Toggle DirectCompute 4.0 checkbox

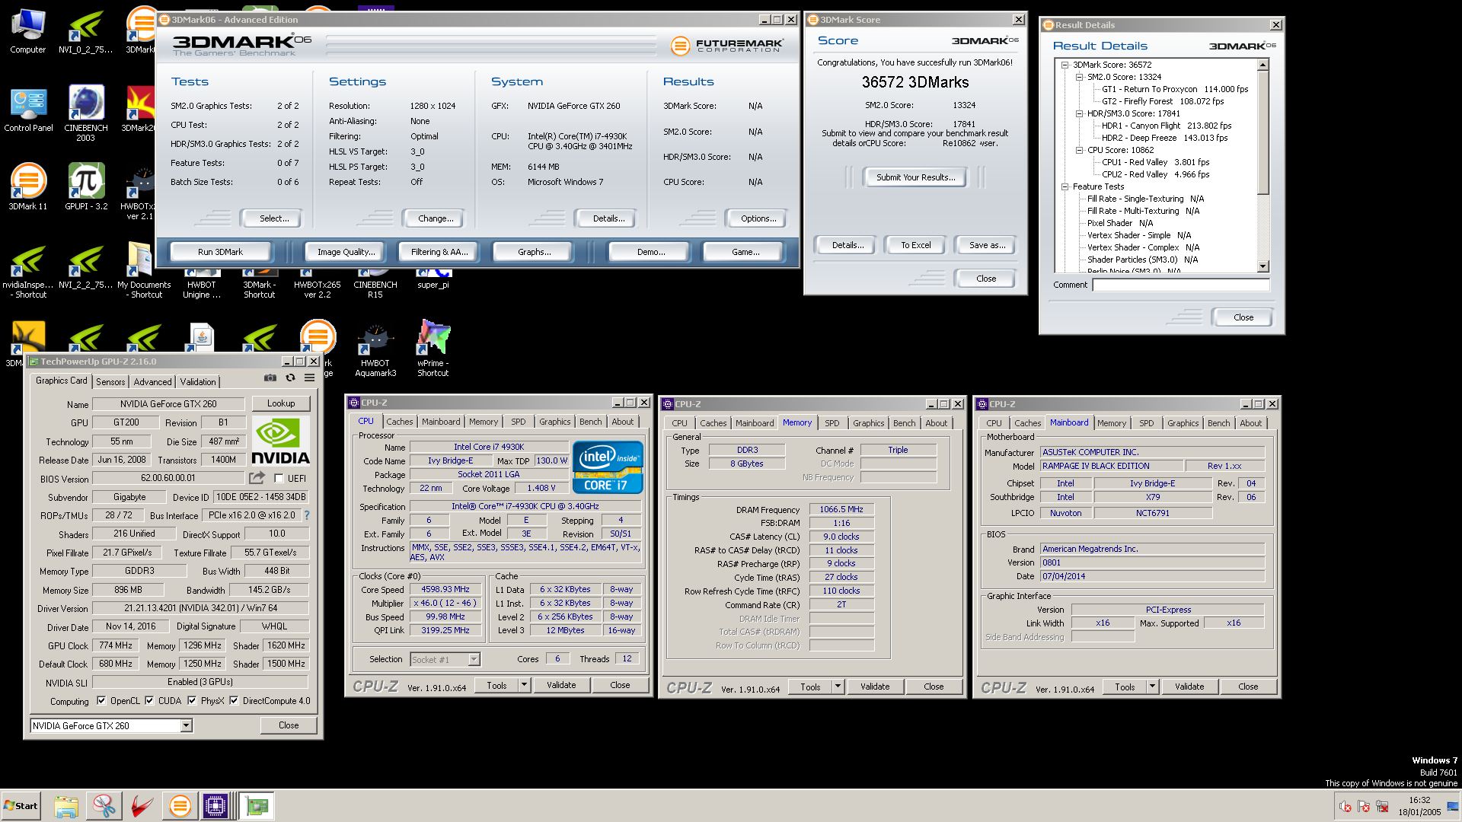[x=234, y=701]
